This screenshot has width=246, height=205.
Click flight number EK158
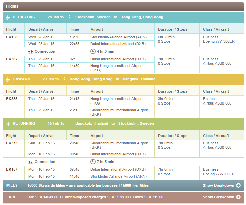click(12, 37)
